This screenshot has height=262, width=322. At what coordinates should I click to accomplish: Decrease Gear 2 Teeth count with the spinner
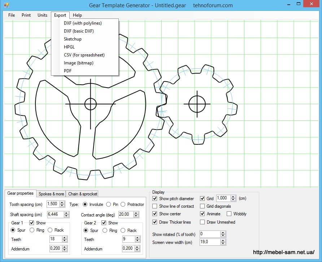tap(138, 241)
